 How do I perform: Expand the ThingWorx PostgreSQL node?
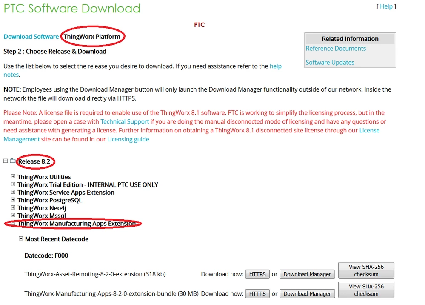coord(13,200)
